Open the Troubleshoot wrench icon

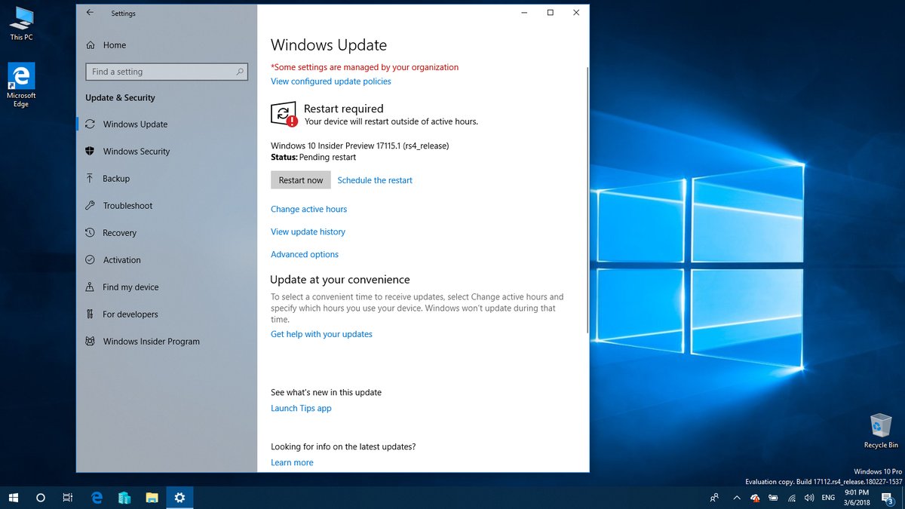tap(90, 205)
